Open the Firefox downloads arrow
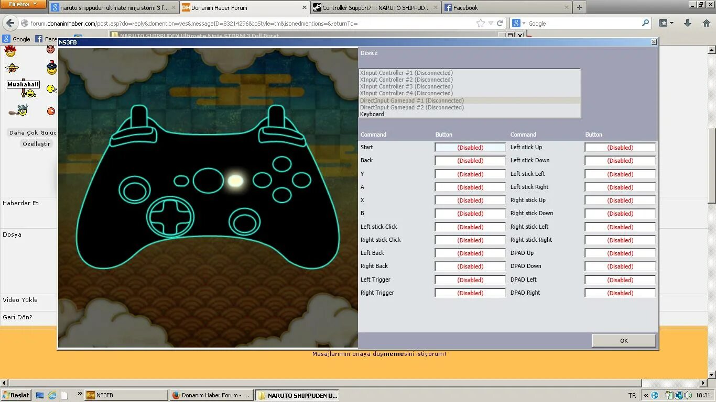Image resolution: width=716 pixels, height=402 pixels. (688, 23)
